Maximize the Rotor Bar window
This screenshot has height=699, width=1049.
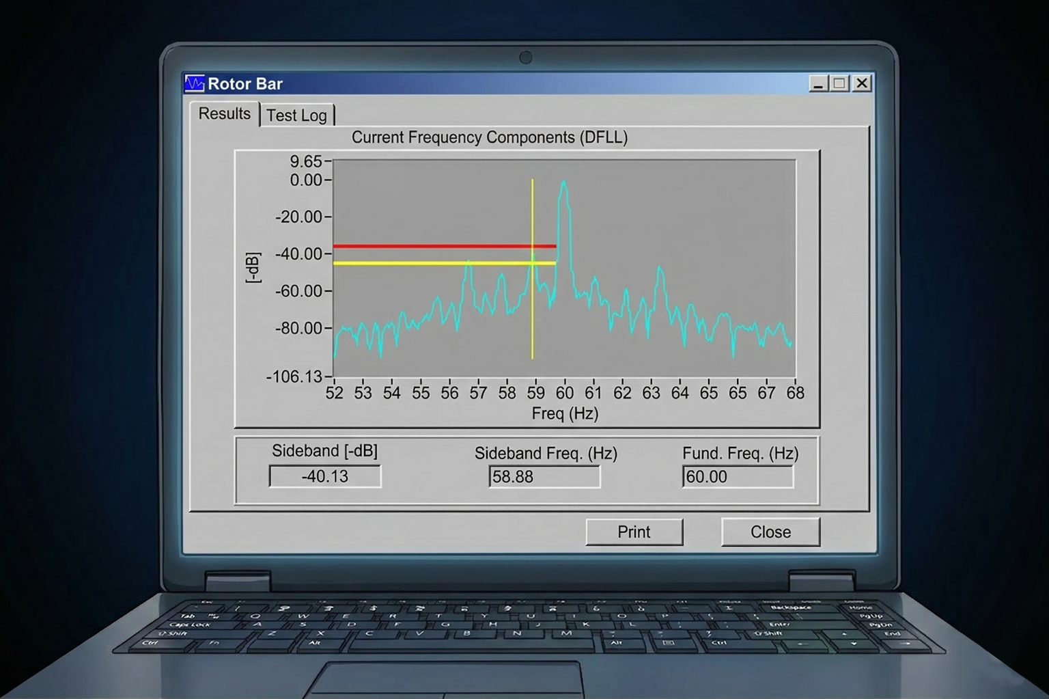pos(840,83)
